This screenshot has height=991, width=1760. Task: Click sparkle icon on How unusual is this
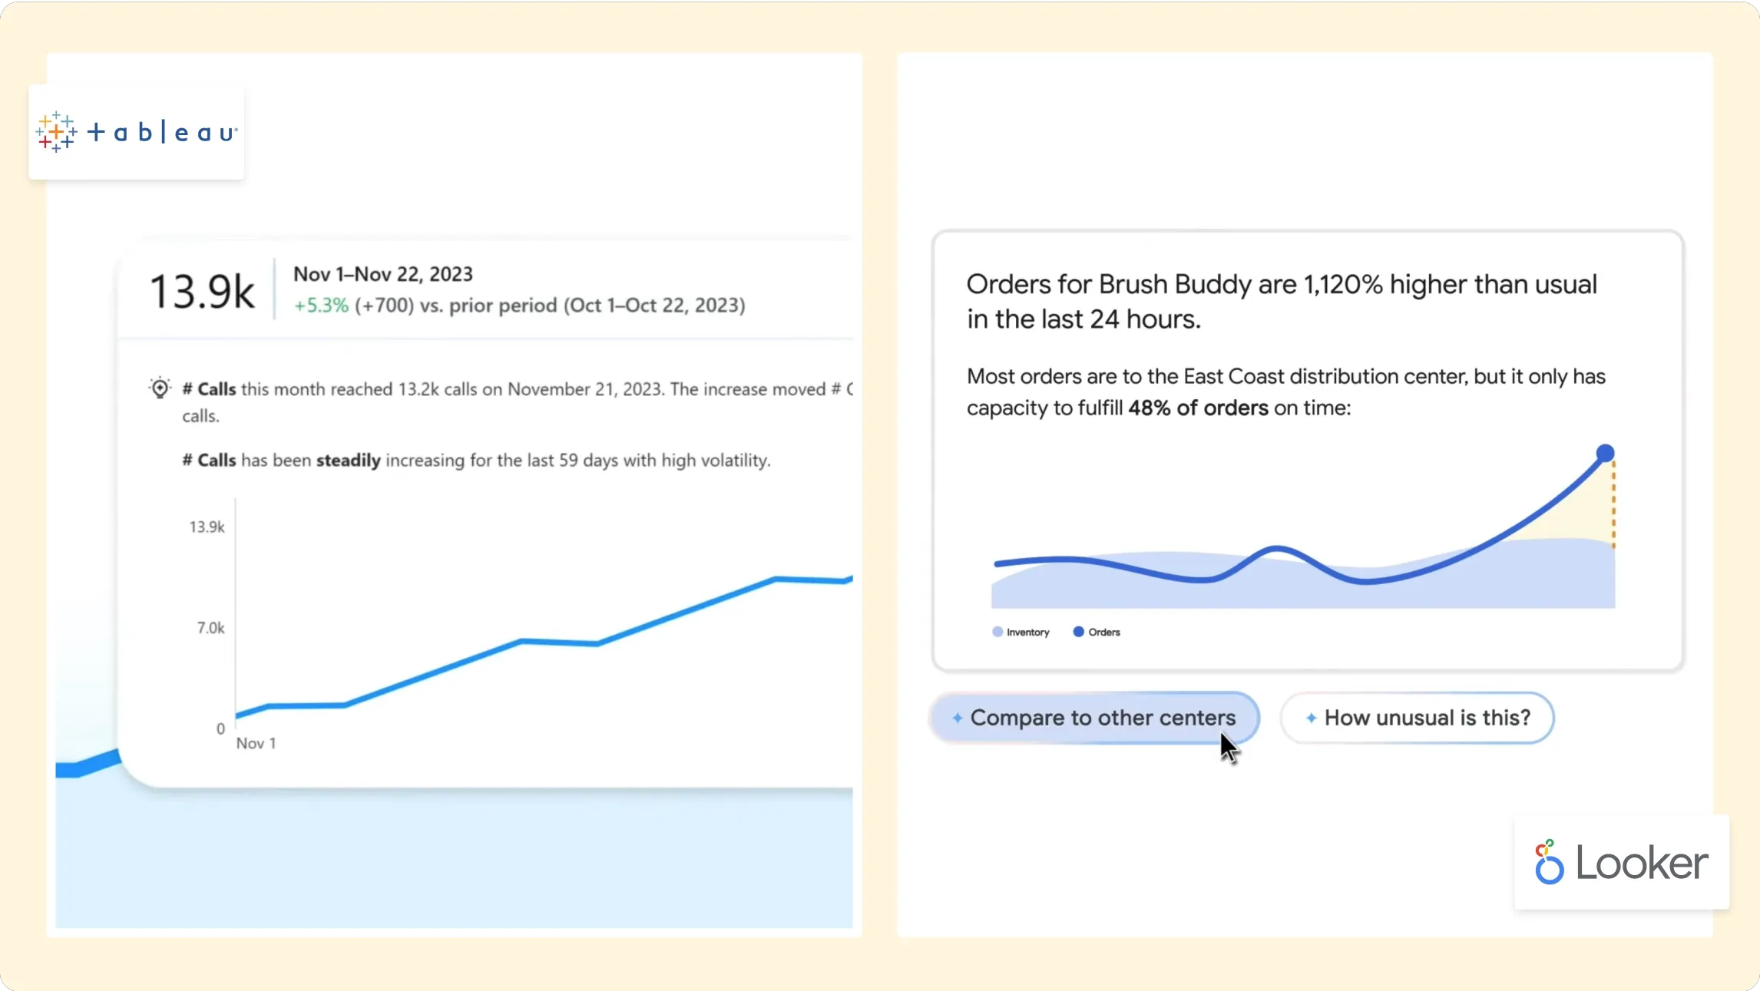point(1311,718)
